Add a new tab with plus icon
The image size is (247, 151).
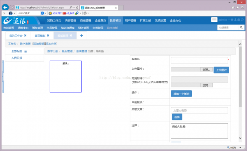coord(82,35)
